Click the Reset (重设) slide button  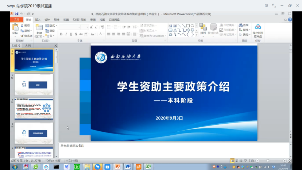(51, 31)
